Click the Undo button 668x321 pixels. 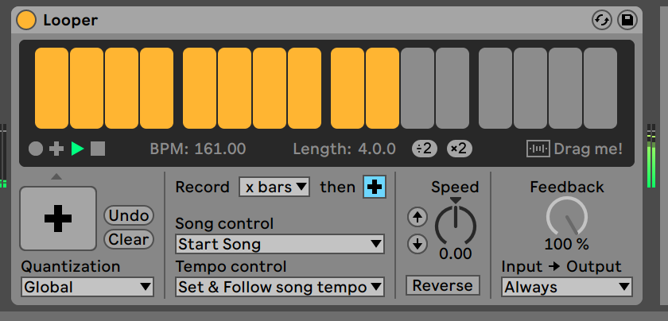pyautogui.click(x=128, y=215)
